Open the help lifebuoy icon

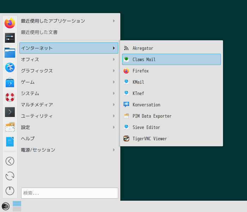point(10,97)
